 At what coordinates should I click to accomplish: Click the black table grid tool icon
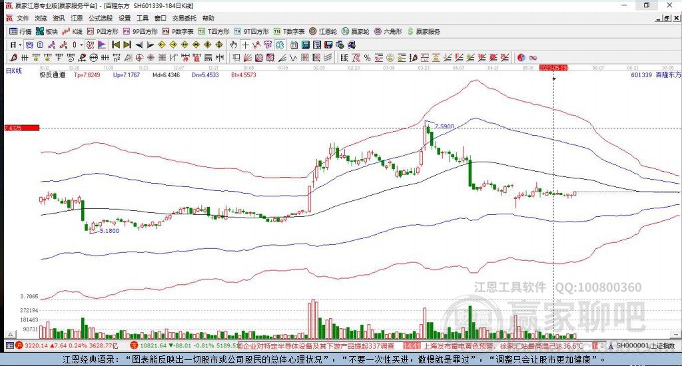344,57
